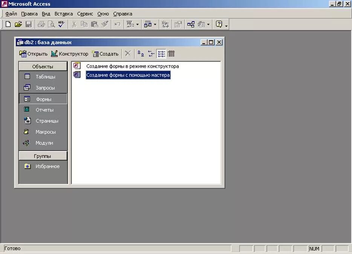Click the Delete X icon in db2 toolbar
This screenshot has width=352, height=254.
[128, 54]
